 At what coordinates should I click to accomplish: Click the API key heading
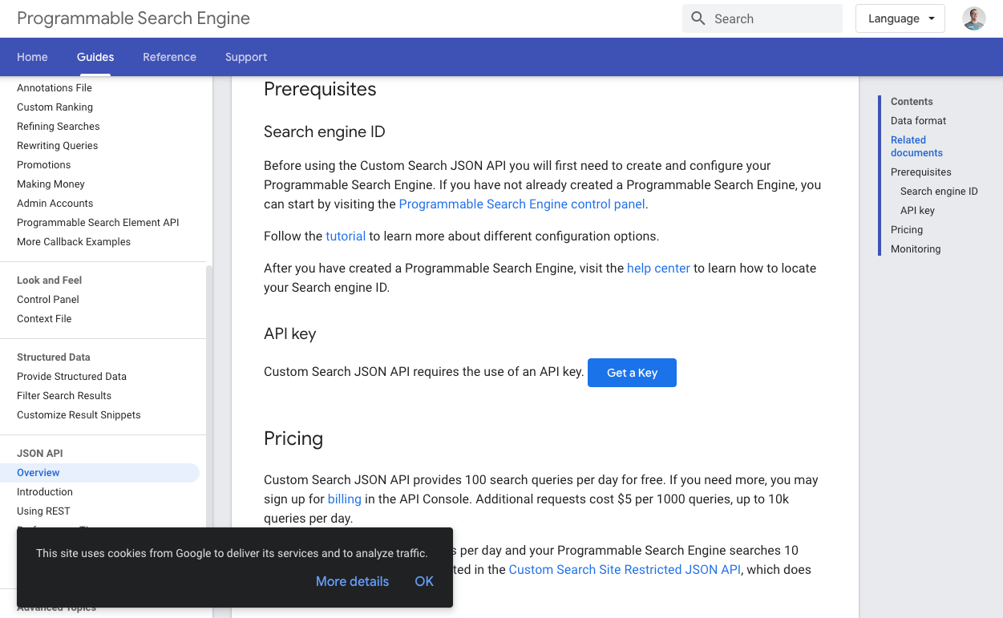289,333
